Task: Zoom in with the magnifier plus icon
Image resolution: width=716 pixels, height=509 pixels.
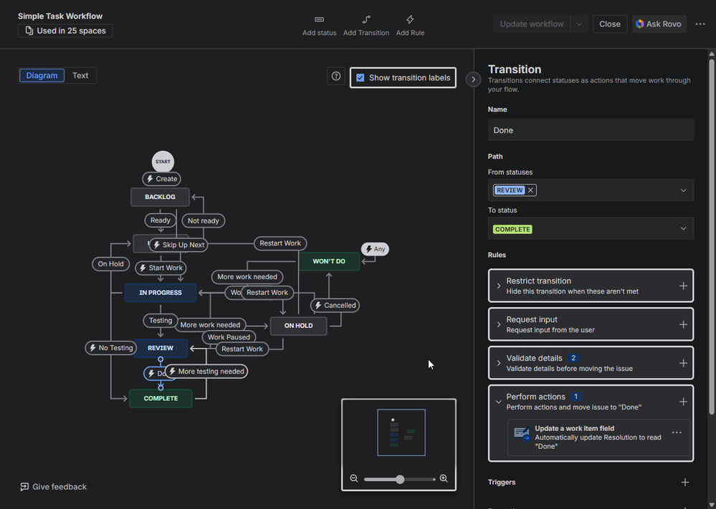Action: [444, 478]
